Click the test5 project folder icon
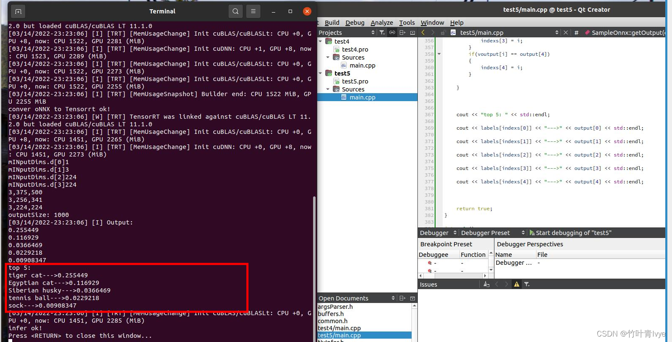The width and height of the screenshot is (672, 342). [x=329, y=73]
